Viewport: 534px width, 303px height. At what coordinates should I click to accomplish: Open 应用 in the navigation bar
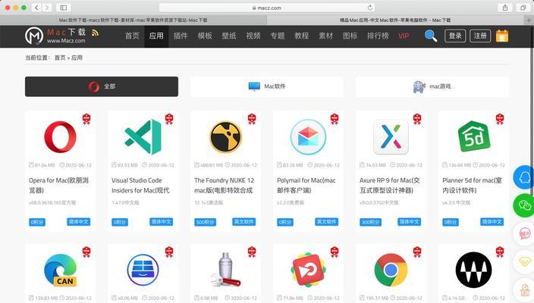coord(156,36)
